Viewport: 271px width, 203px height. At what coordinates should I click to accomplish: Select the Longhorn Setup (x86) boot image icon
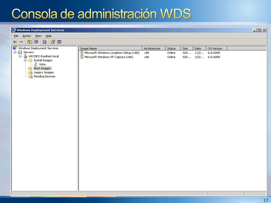point(82,53)
